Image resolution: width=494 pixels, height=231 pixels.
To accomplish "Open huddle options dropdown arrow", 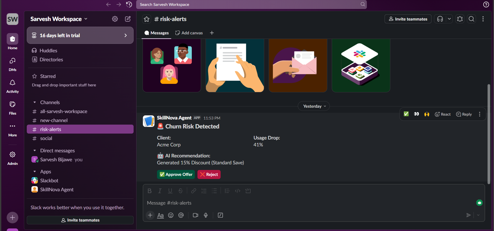I will (449, 19).
